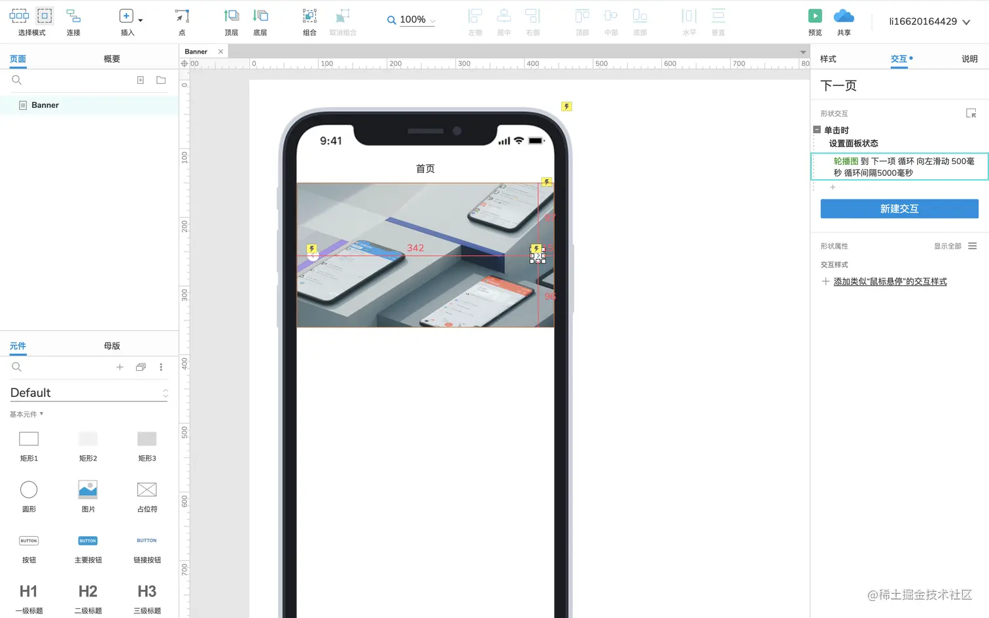Screen dimensions: 989x618
Task: Open the Insert (插入) tool
Action: click(126, 16)
